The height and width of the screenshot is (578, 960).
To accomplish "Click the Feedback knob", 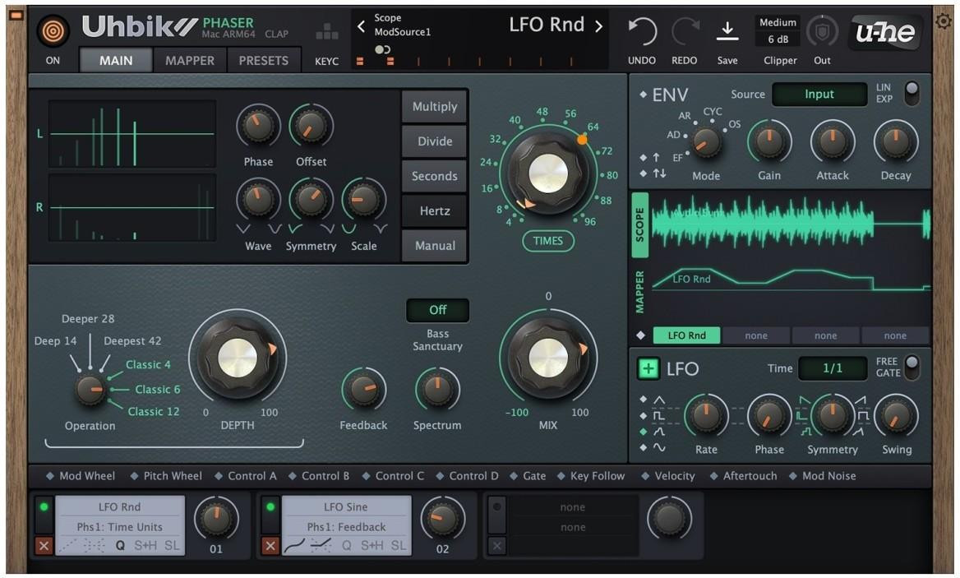I will click(x=363, y=390).
